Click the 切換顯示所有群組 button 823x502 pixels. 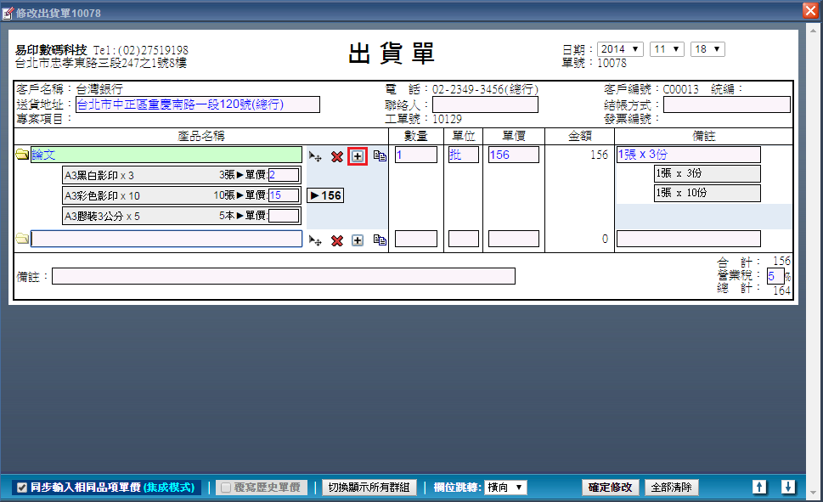[369, 488]
